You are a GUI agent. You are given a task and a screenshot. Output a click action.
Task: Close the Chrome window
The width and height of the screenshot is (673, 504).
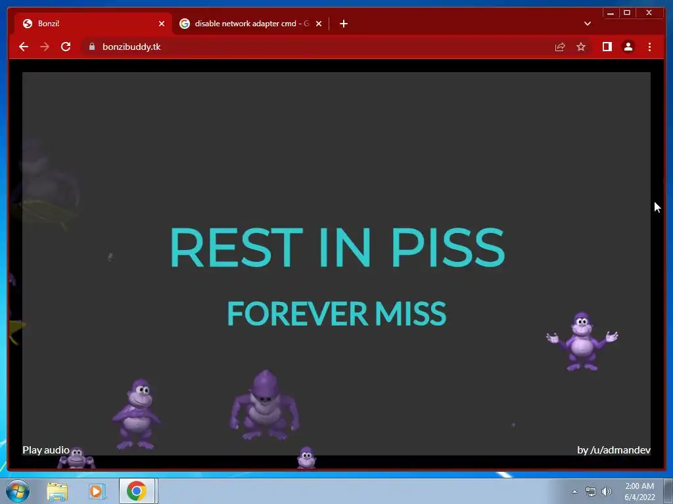tap(649, 13)
